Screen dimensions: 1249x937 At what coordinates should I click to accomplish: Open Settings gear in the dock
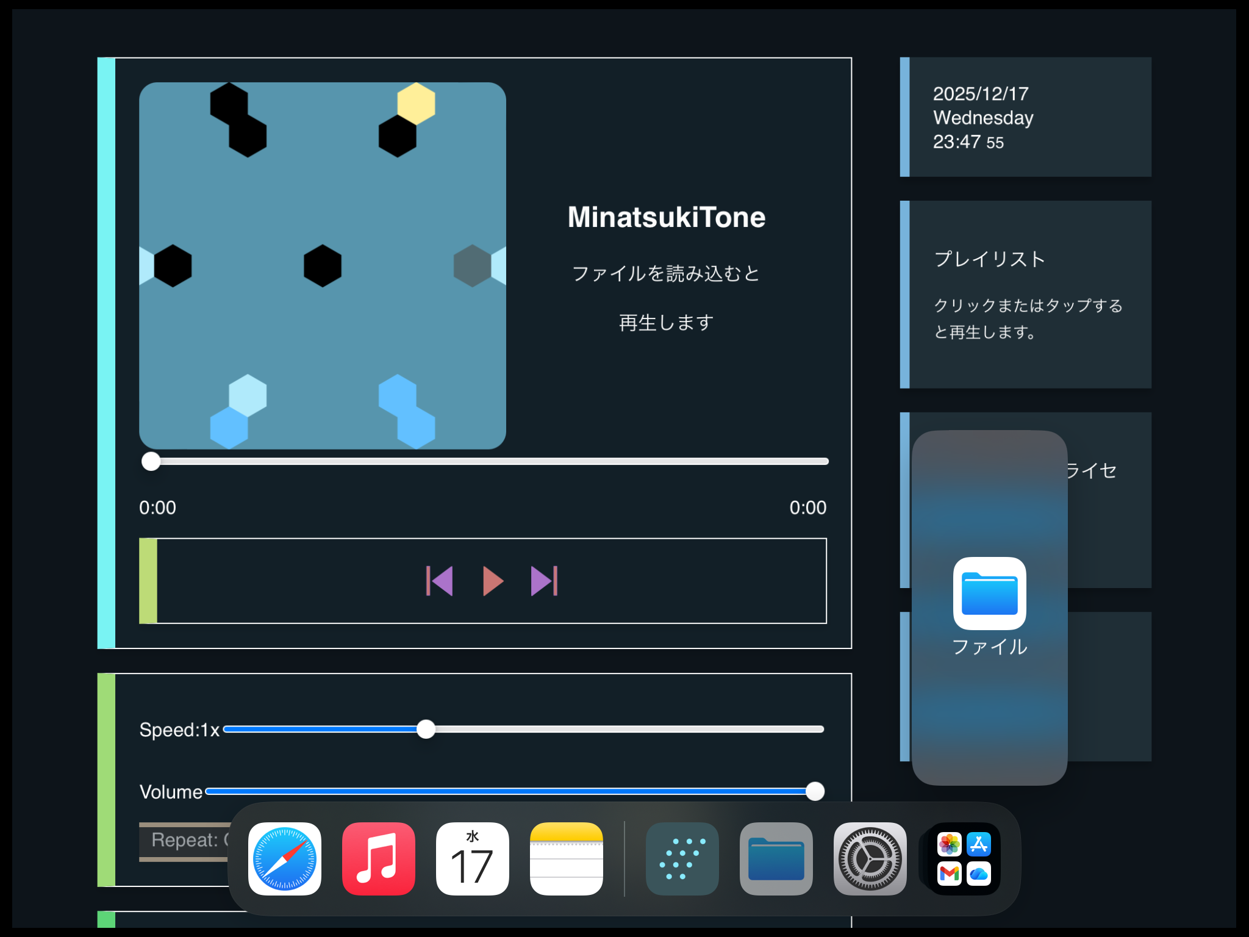click(x=870, y=859)
